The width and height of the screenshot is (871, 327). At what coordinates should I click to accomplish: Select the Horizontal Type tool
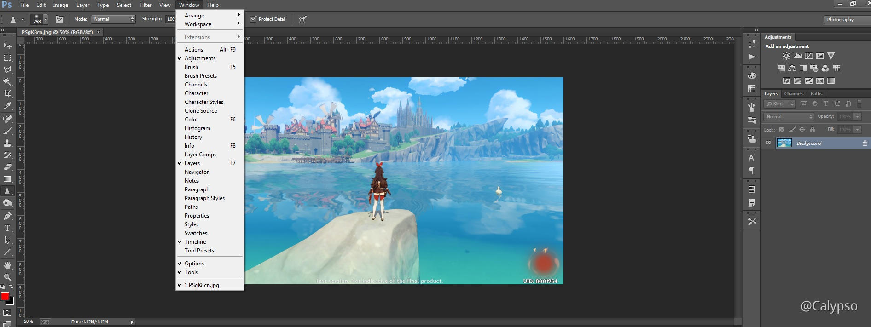(7, 228)
